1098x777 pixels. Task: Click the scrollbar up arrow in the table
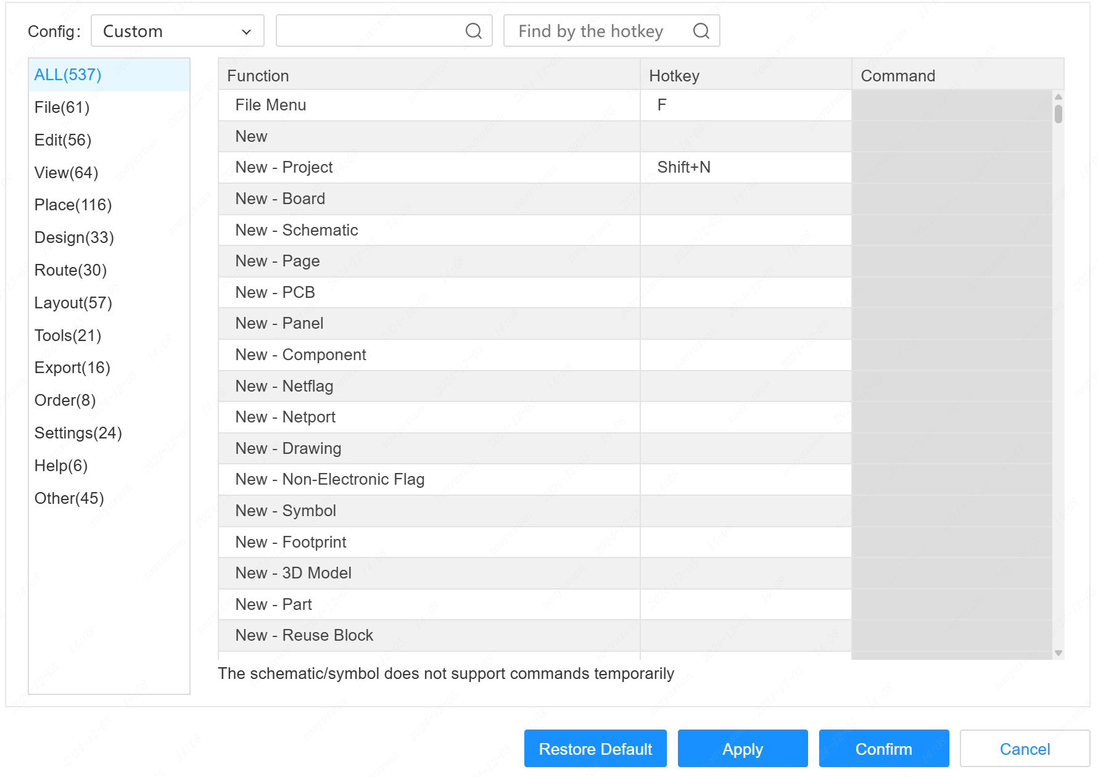click(x=1059, y=97)
